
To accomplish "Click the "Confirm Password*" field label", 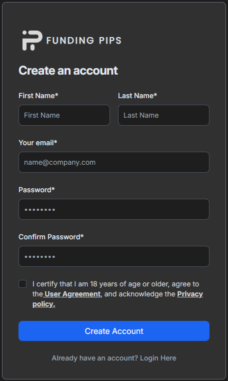I will click(x=51, y=237).
